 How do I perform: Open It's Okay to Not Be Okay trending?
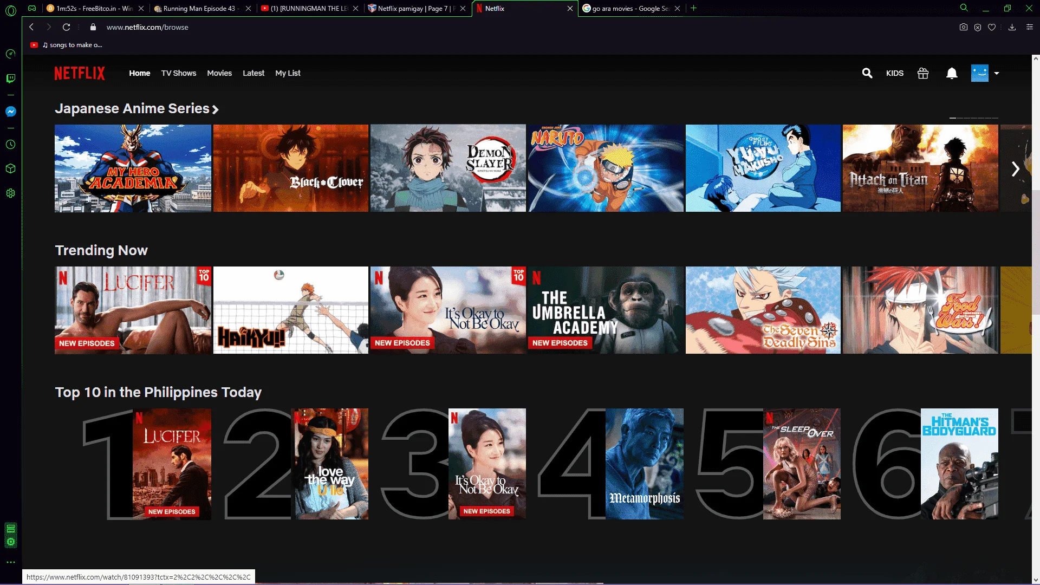point(448,310)
